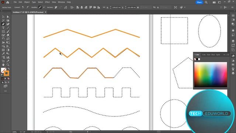The height and width of the screenshot is (133, 236).
Task: Select the Shape Builder tool
Action: coord(3,46)
